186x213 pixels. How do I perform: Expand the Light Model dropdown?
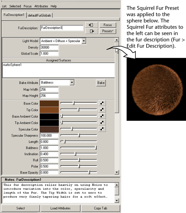84,41
